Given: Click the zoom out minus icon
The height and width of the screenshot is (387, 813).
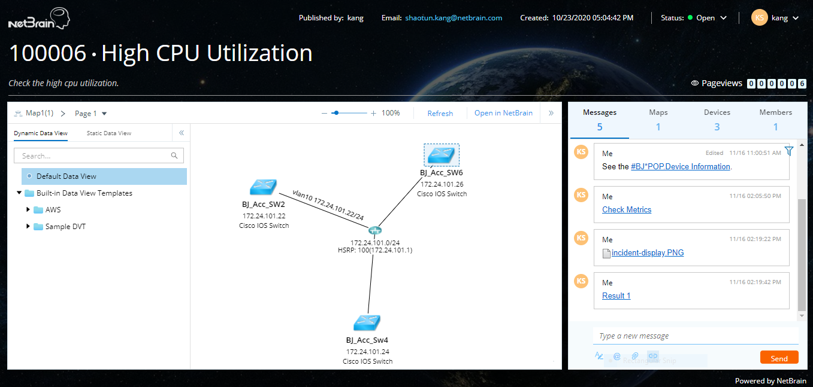Looking at the screenshot, I should tap(324, 113).
